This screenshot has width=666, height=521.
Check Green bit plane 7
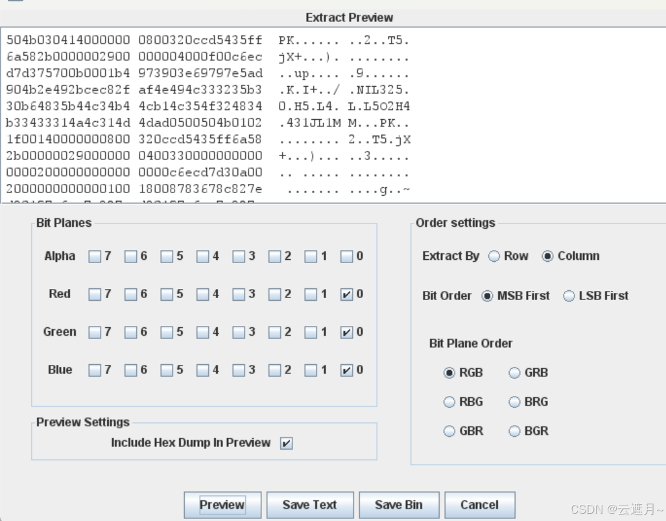pos(94,332)
